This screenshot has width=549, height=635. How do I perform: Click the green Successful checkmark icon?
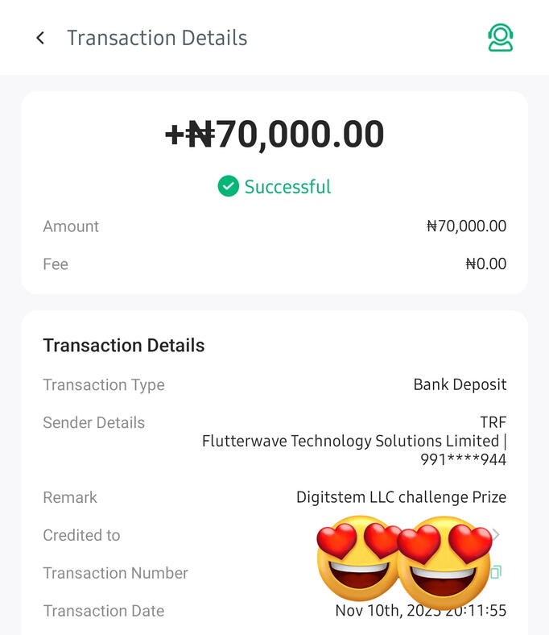(229, 186)
